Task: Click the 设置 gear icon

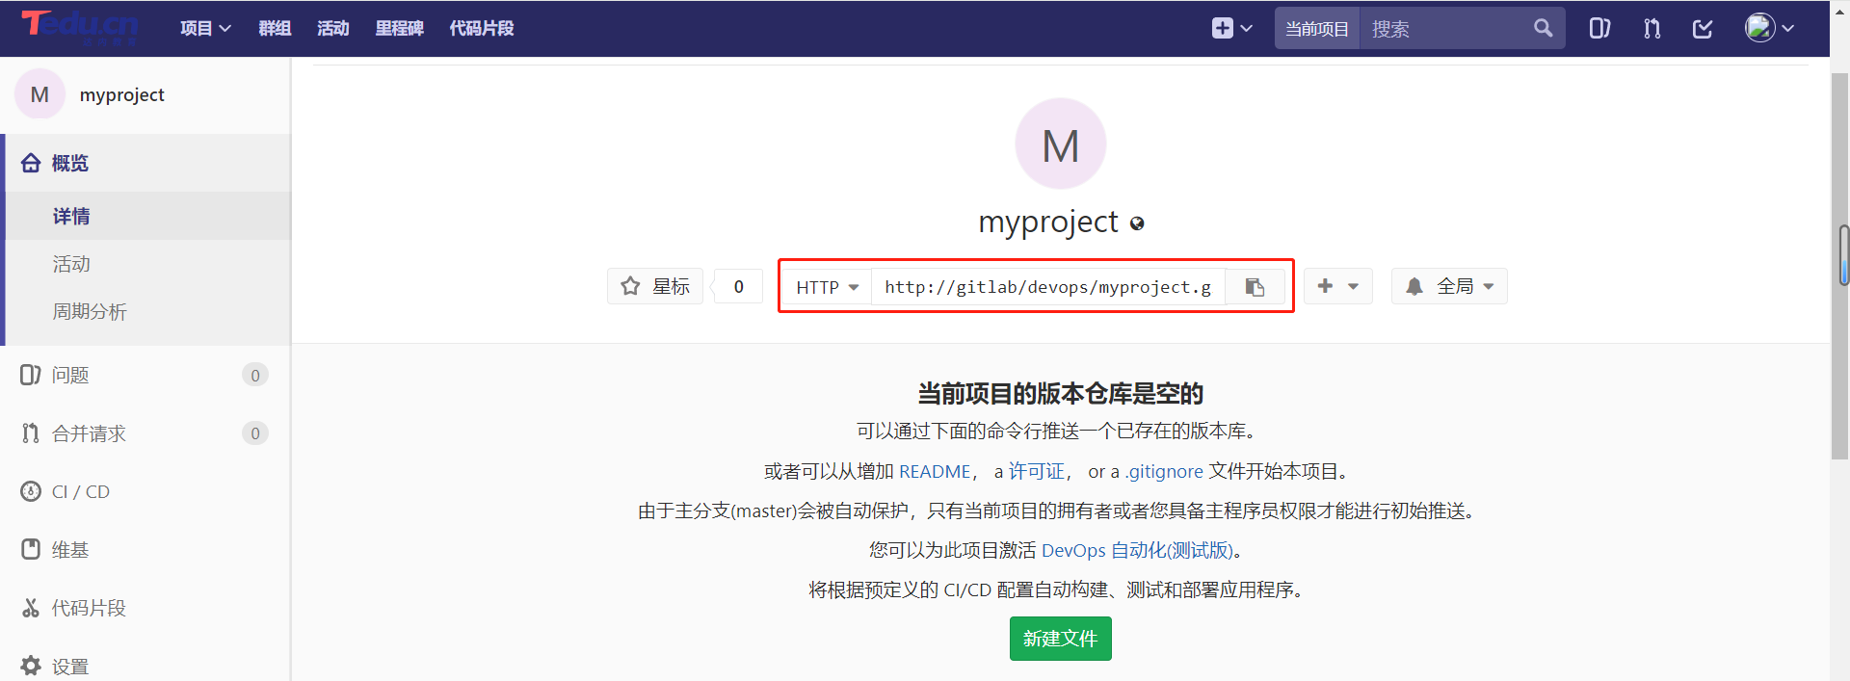Action: (31, 666)
